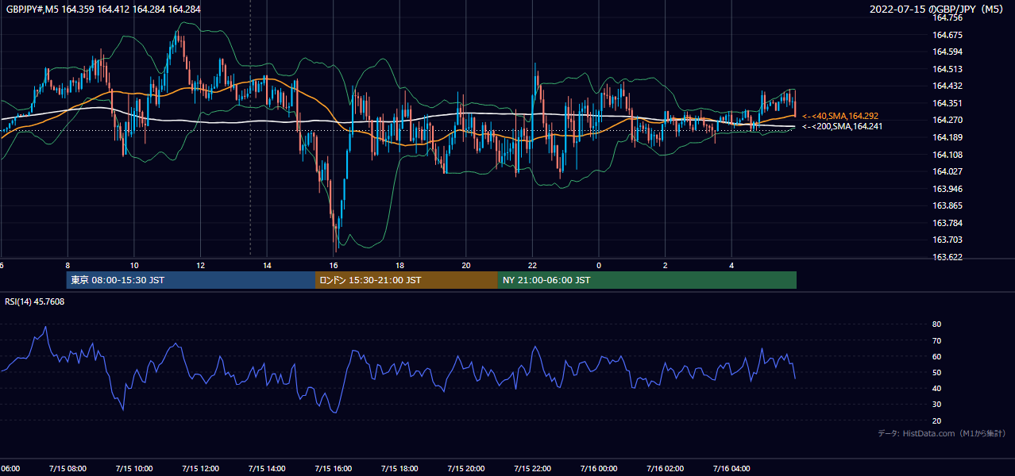
Task: Click the 7/15 22:00 time axis label
Action: (x=533, y=469)
